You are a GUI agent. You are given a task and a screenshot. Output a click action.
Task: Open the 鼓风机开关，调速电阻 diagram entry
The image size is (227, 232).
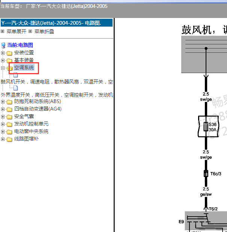(57, 82)
